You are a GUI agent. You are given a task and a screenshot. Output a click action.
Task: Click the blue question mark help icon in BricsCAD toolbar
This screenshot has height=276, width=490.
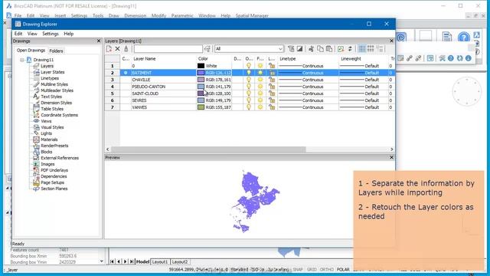464,38
